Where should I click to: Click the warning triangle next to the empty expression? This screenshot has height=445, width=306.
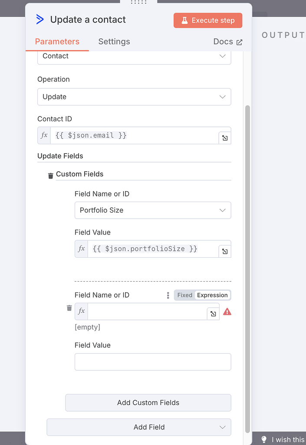(227, 311)
